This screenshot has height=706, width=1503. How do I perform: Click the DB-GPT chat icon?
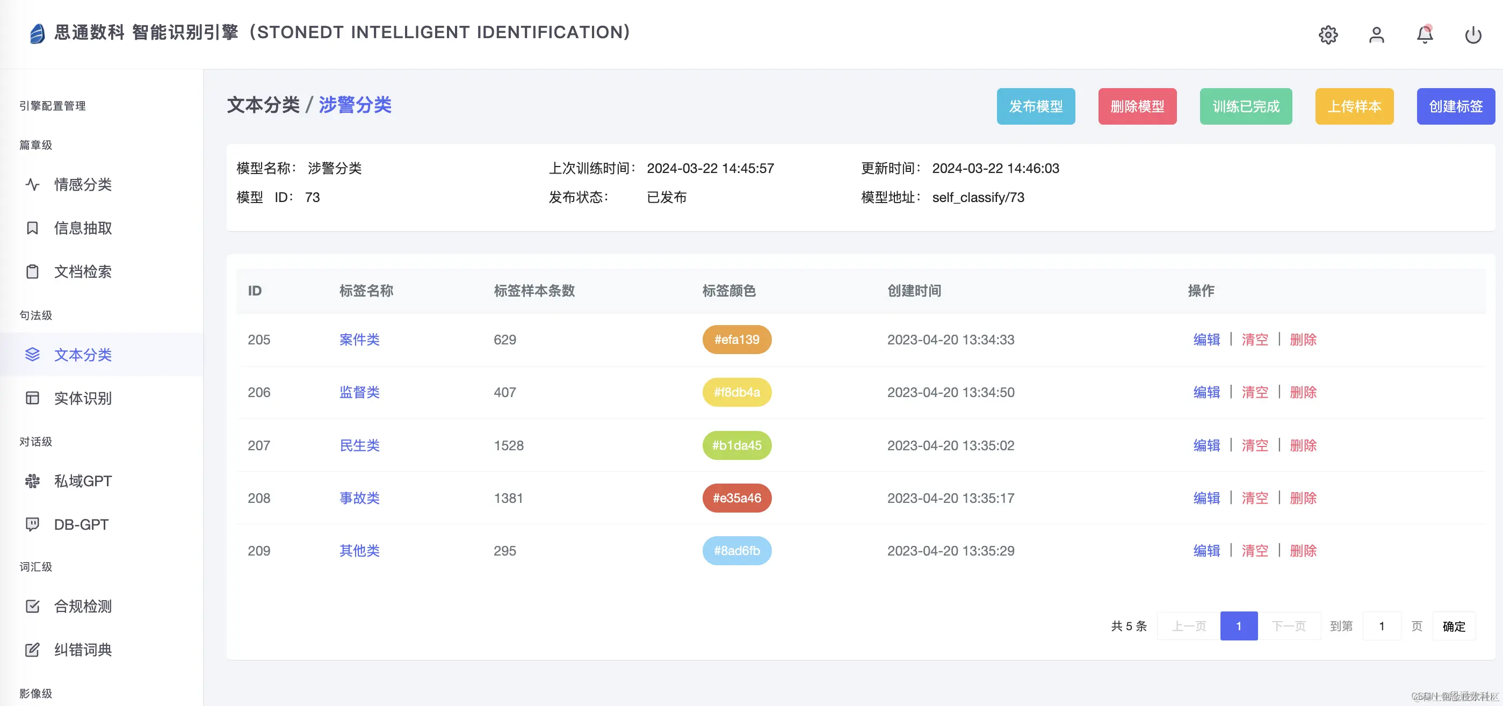pos(33,524)
